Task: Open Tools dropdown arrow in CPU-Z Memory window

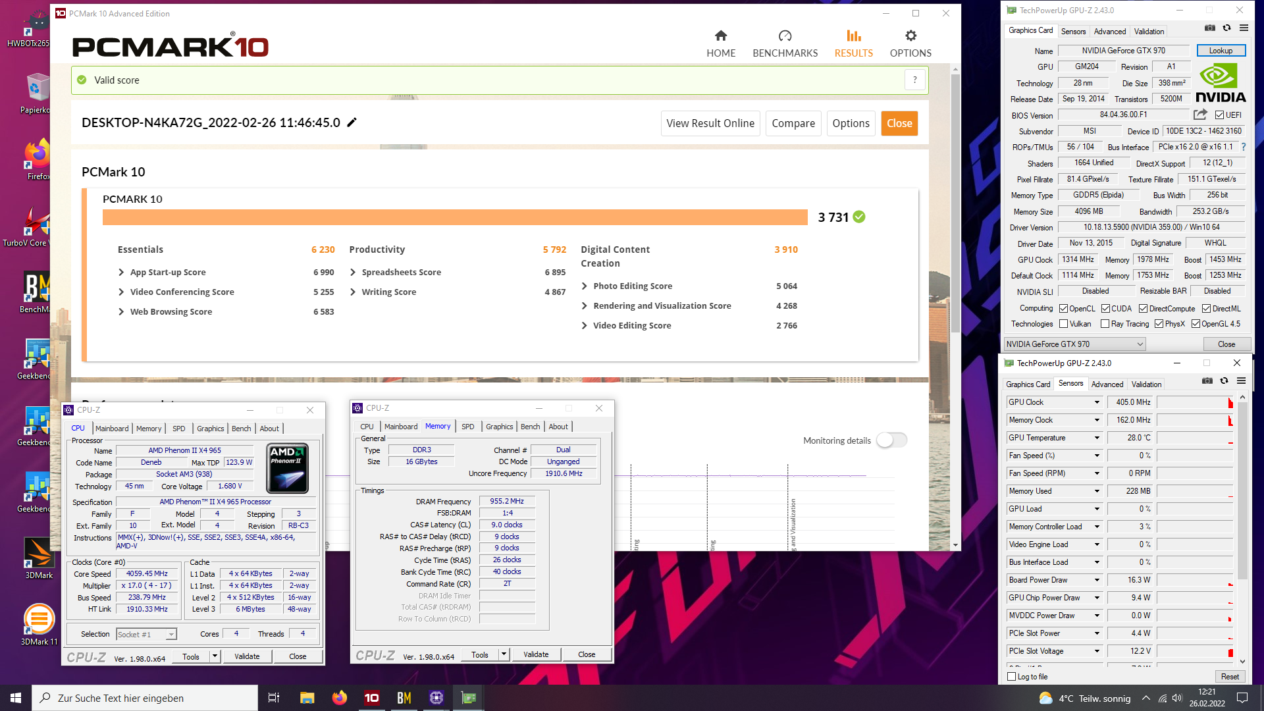Action: coord(504,654)
